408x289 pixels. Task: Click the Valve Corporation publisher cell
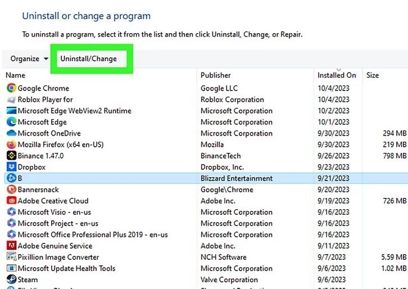[229, 279]
